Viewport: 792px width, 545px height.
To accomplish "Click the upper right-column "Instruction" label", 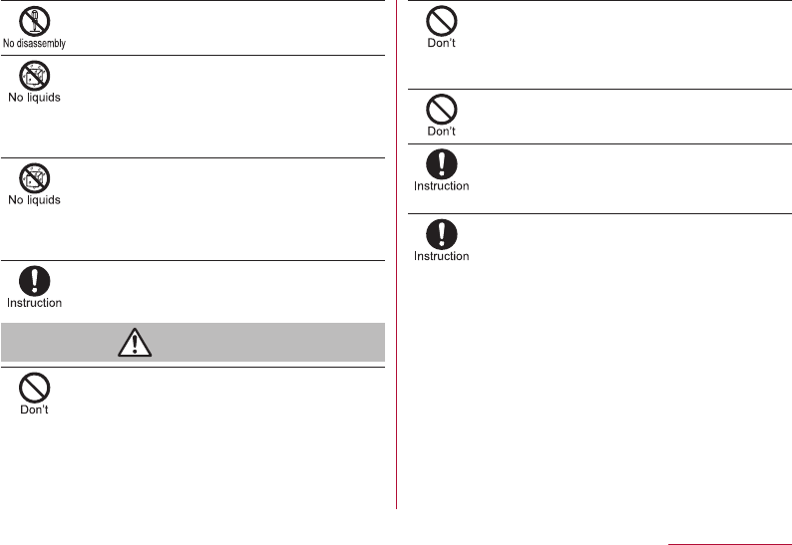I will [x=442, y=186].
